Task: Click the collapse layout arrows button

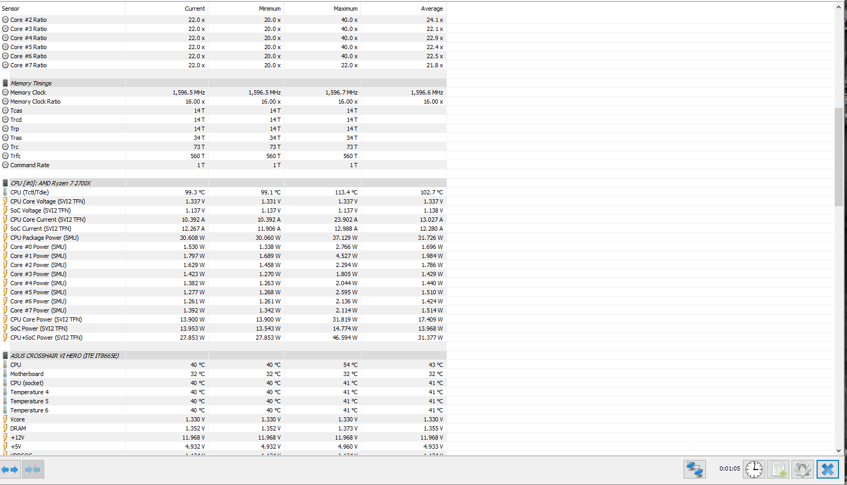Action: (x=33, y=470)
